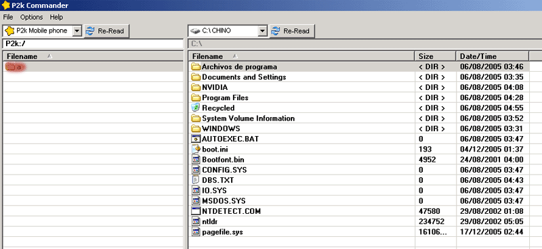Select the 'Documents and Settings' name
Screen dimensions: 542x249
click(x=244, y=77)
